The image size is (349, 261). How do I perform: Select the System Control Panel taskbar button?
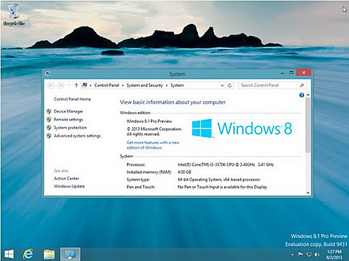(x=70, y=254)
